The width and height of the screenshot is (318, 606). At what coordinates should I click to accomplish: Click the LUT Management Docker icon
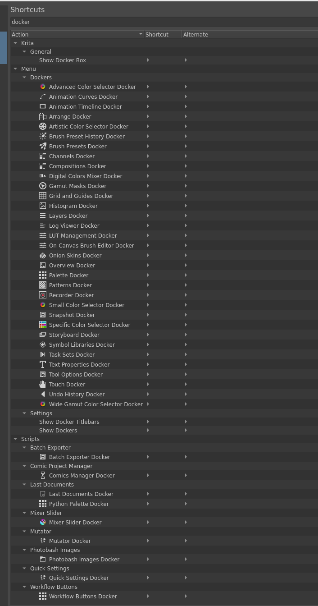click(x=43, y=235)
